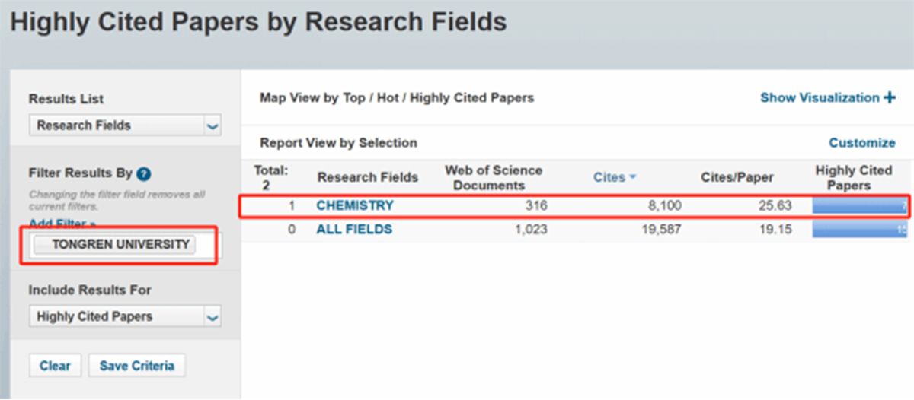
Task: Open the ALL FIELDS link
Action: pyautogui.click(x=354, y=229)
